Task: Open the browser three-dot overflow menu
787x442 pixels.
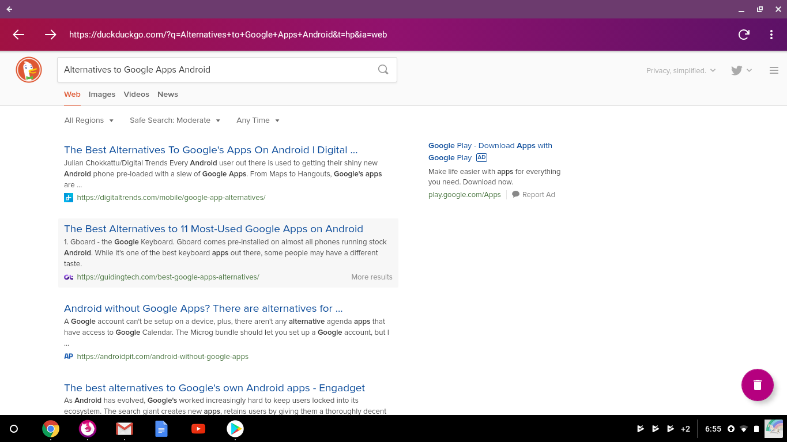Action: click(771, 35)
